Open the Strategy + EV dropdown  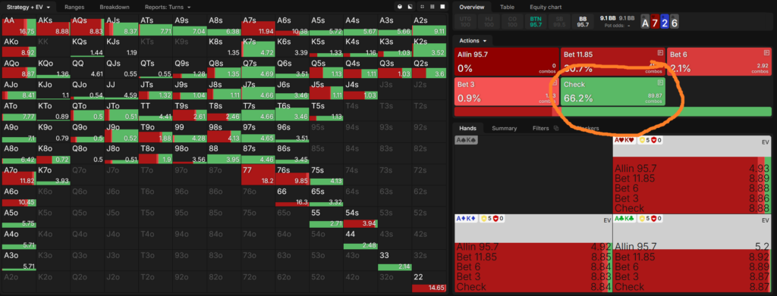coord(28,8)
